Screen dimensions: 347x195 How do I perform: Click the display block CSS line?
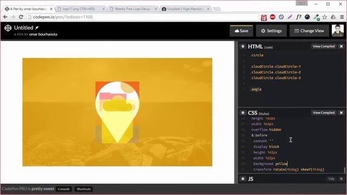click(266, 147)
